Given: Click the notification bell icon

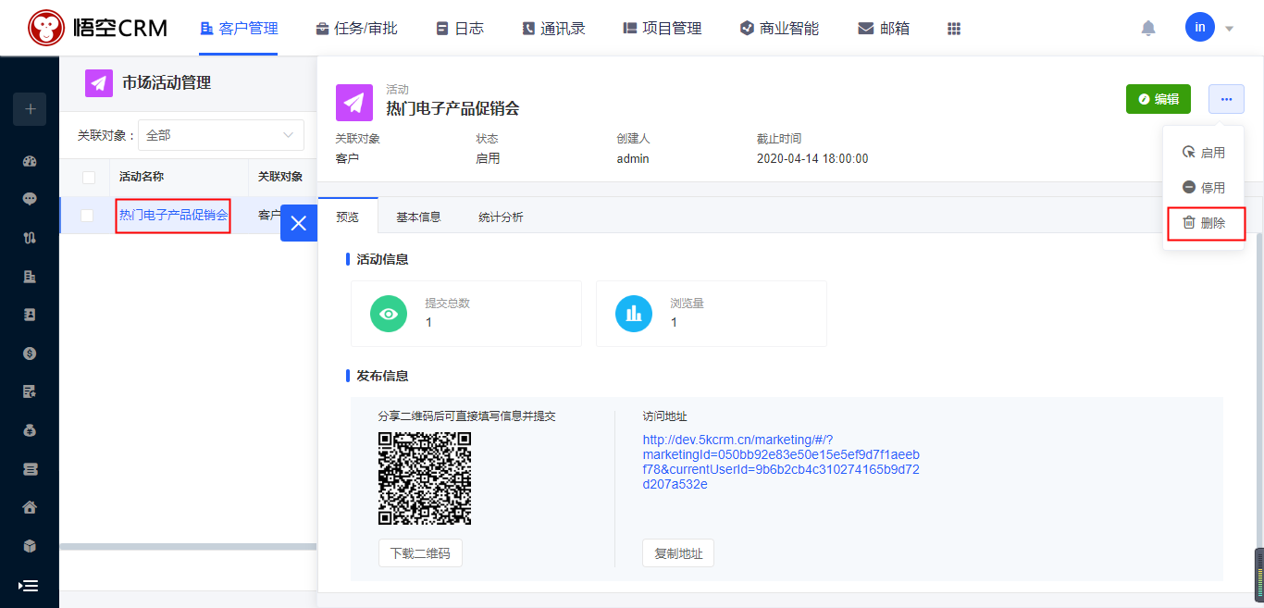Looking at the screenshot, I should click(x=1148, y=28).
